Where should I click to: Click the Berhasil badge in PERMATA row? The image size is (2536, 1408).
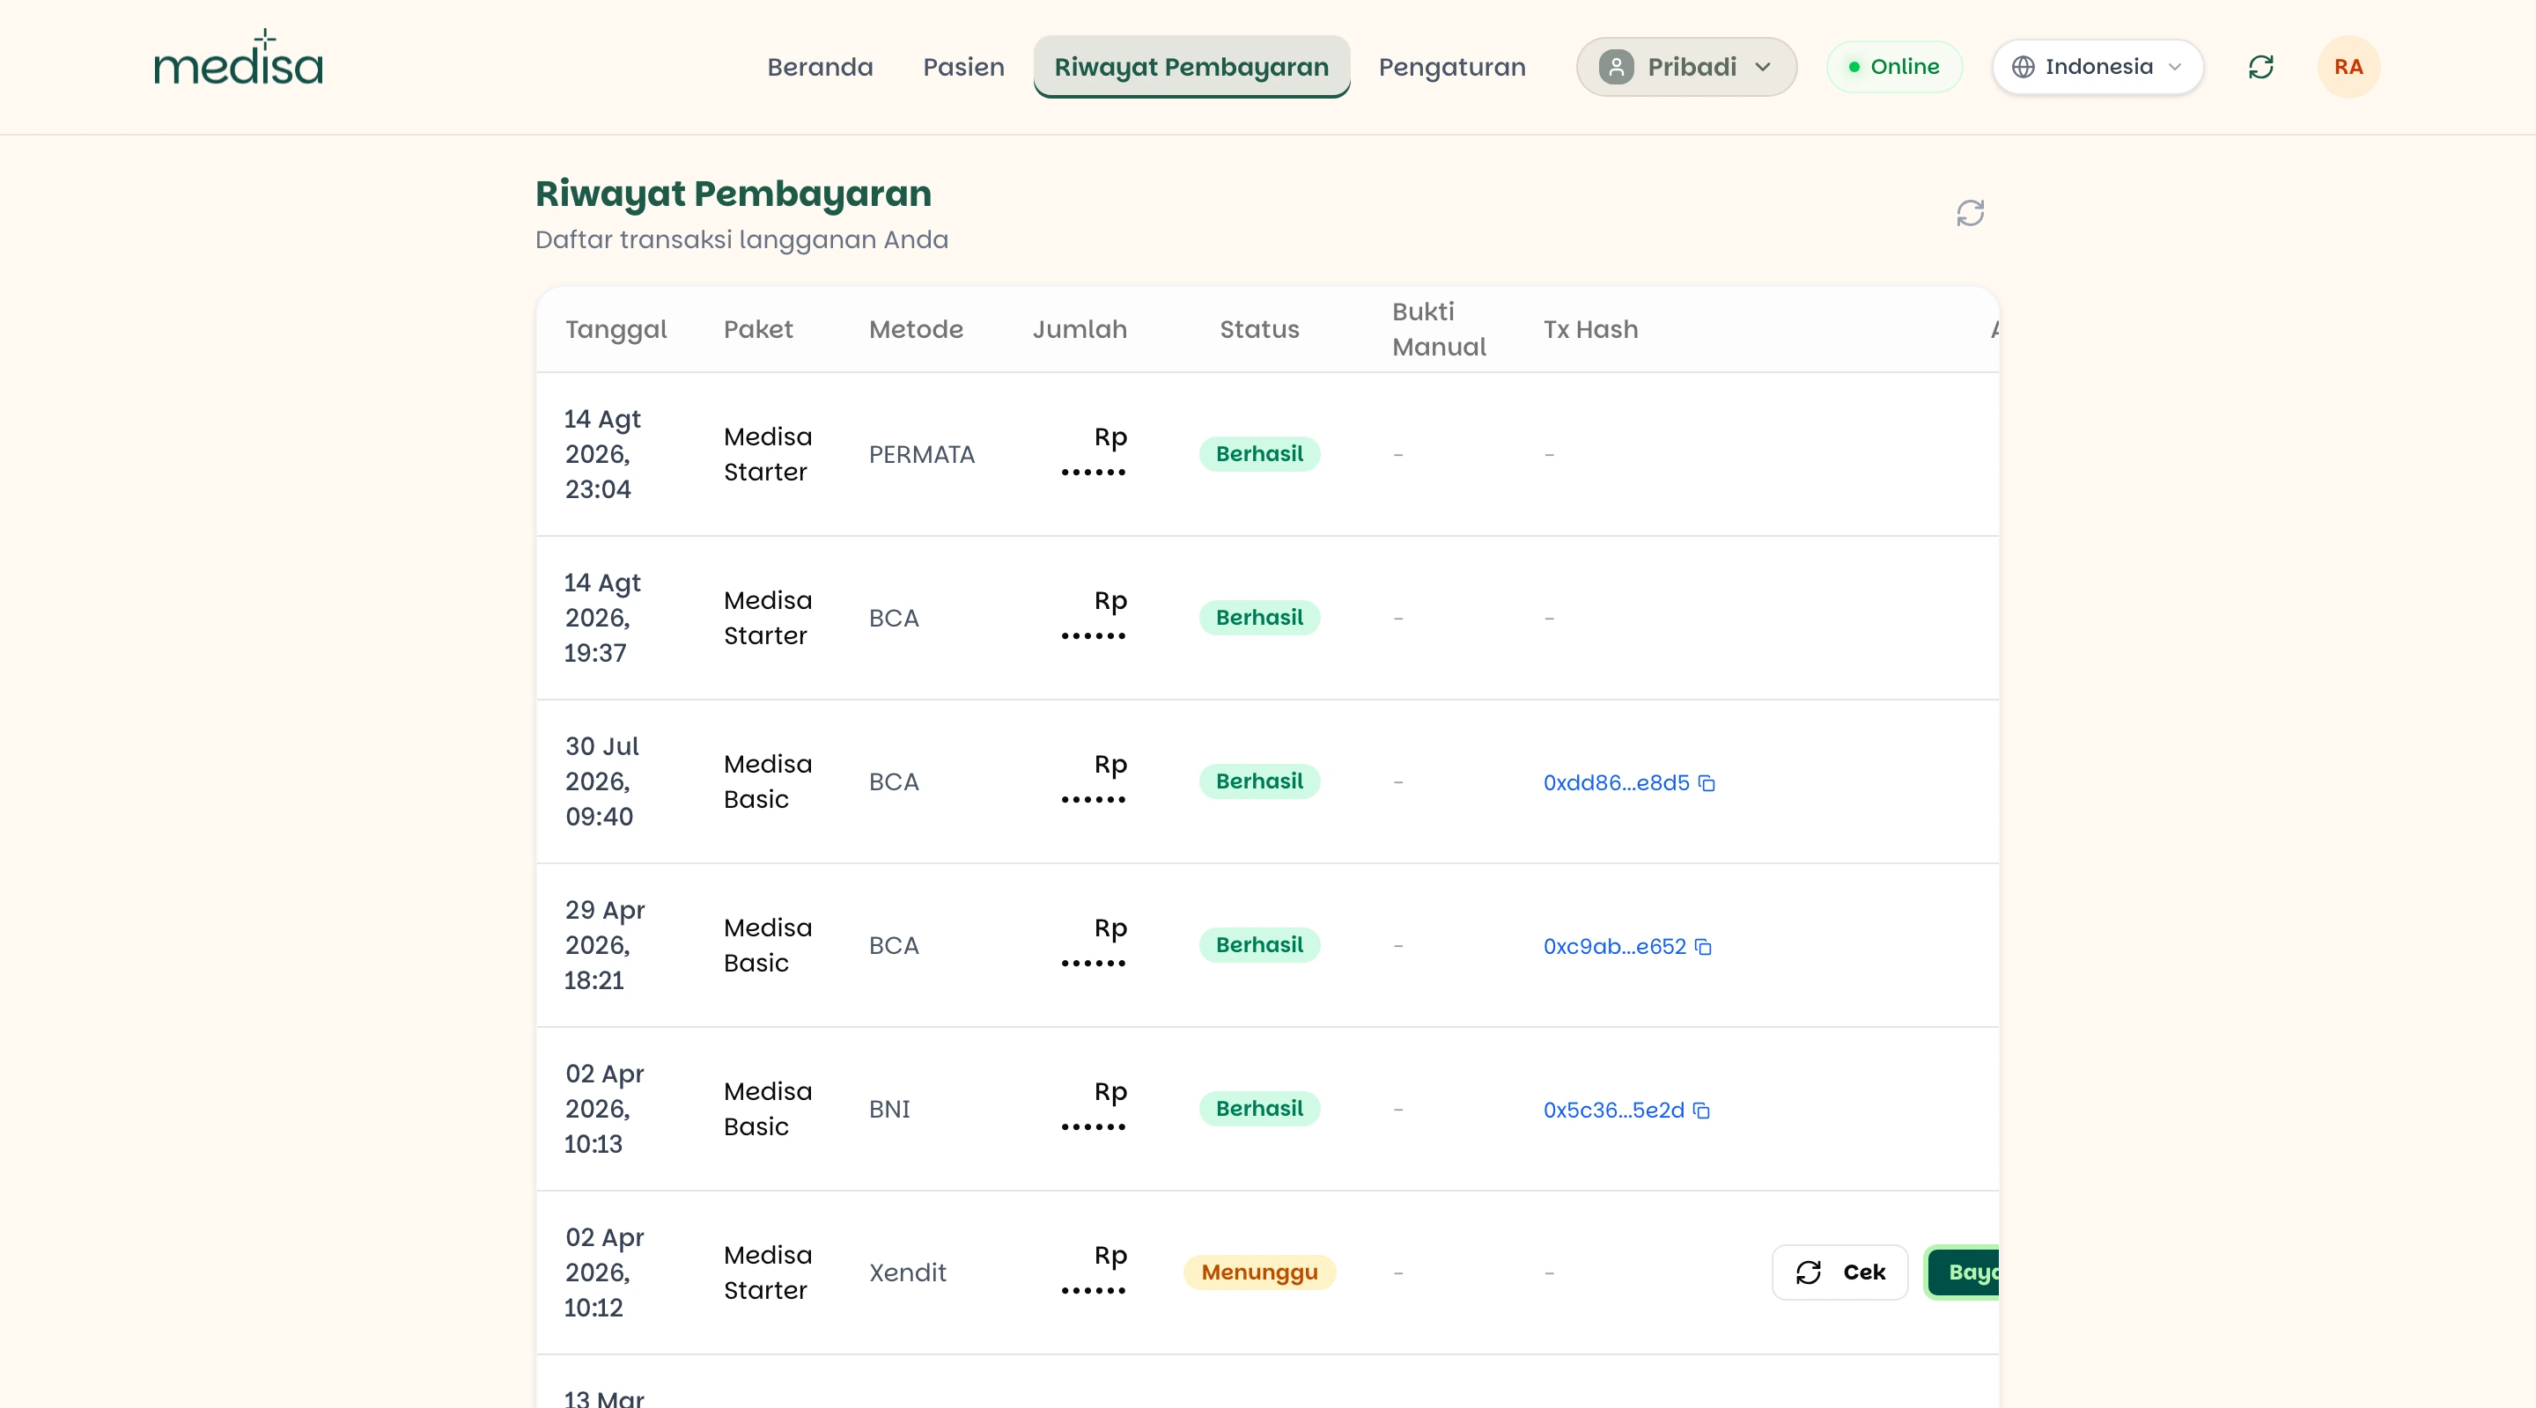1259,453
